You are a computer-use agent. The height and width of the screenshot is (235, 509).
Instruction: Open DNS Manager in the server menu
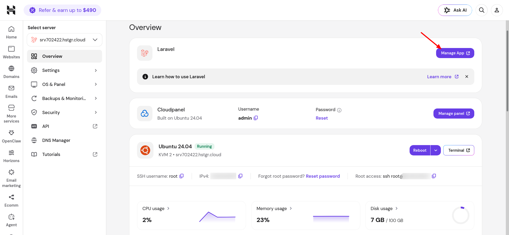pyautogui.click(x=64, y=140)
